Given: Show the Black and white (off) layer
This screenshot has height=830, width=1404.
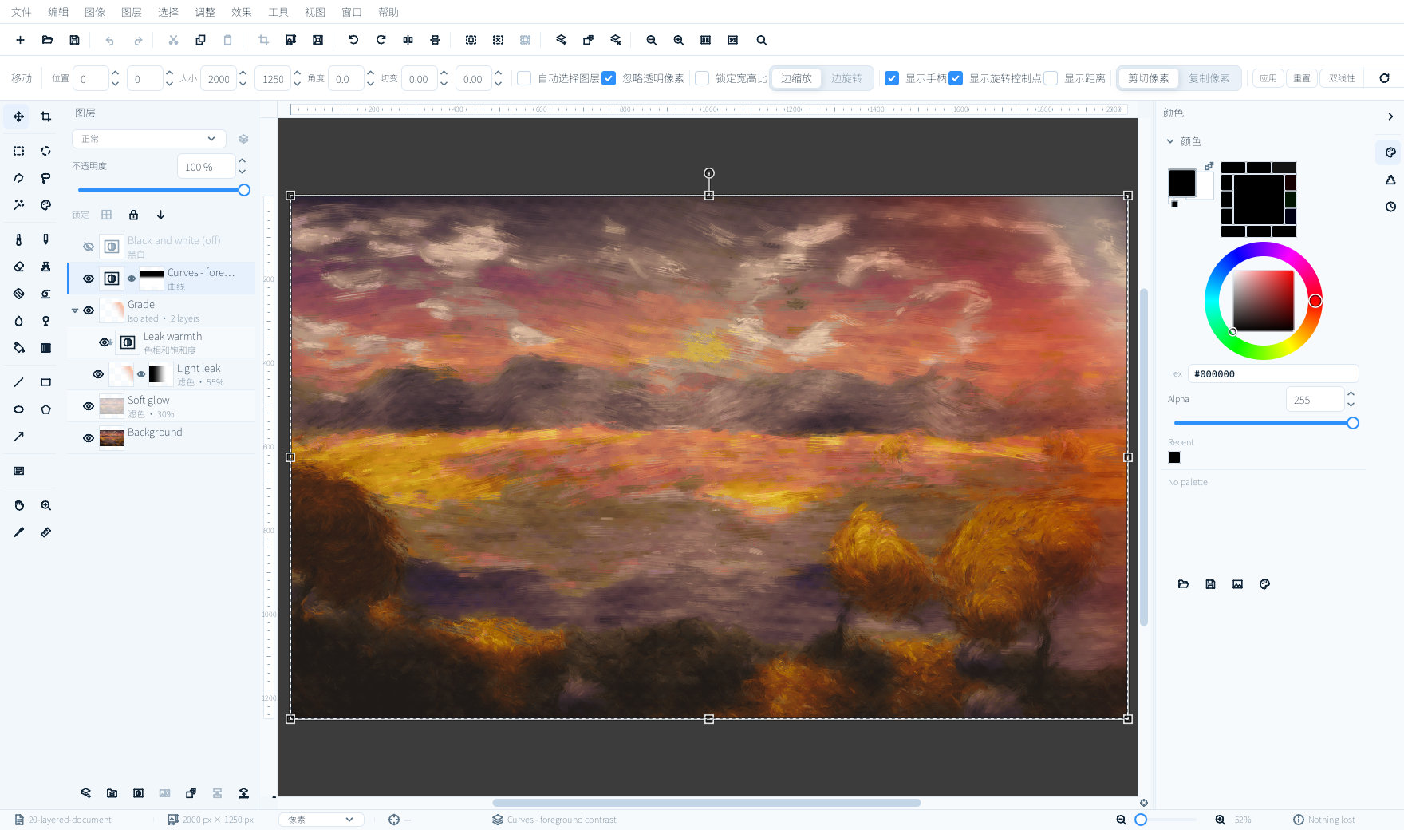Looking at the screenshot, I should click(89, 247).
